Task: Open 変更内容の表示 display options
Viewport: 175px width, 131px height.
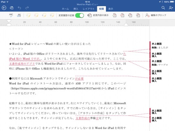Action: pos(98,15)
